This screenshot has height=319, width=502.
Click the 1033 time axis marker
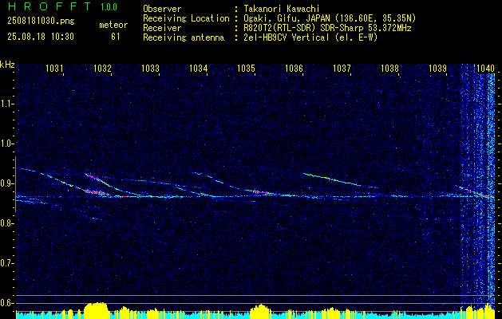coord(151,68)
